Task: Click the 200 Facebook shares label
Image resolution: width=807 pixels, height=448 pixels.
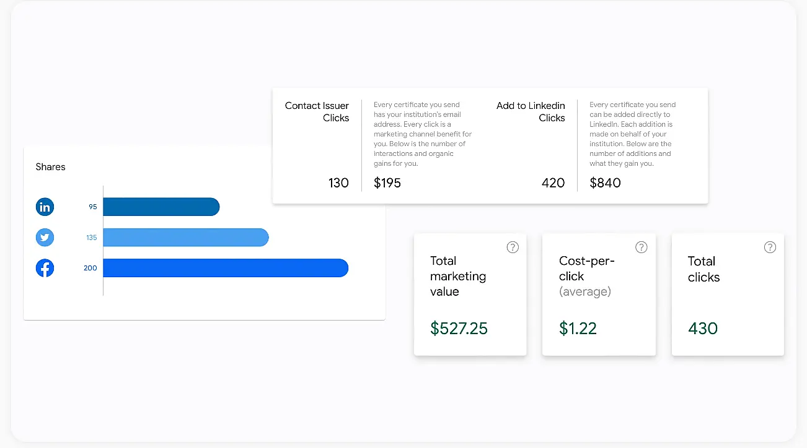Action: pyautogui.click(x=90, y=268)
